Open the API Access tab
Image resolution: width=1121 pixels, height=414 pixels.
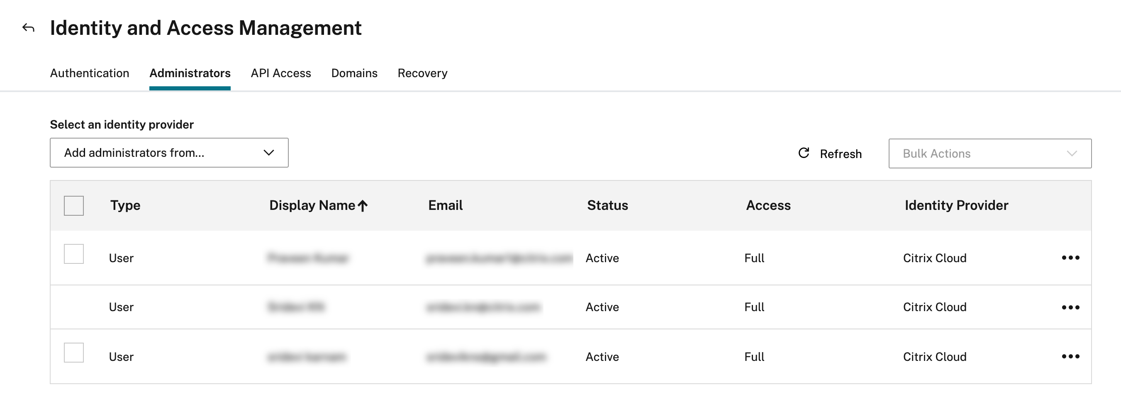tap(281, 73)
